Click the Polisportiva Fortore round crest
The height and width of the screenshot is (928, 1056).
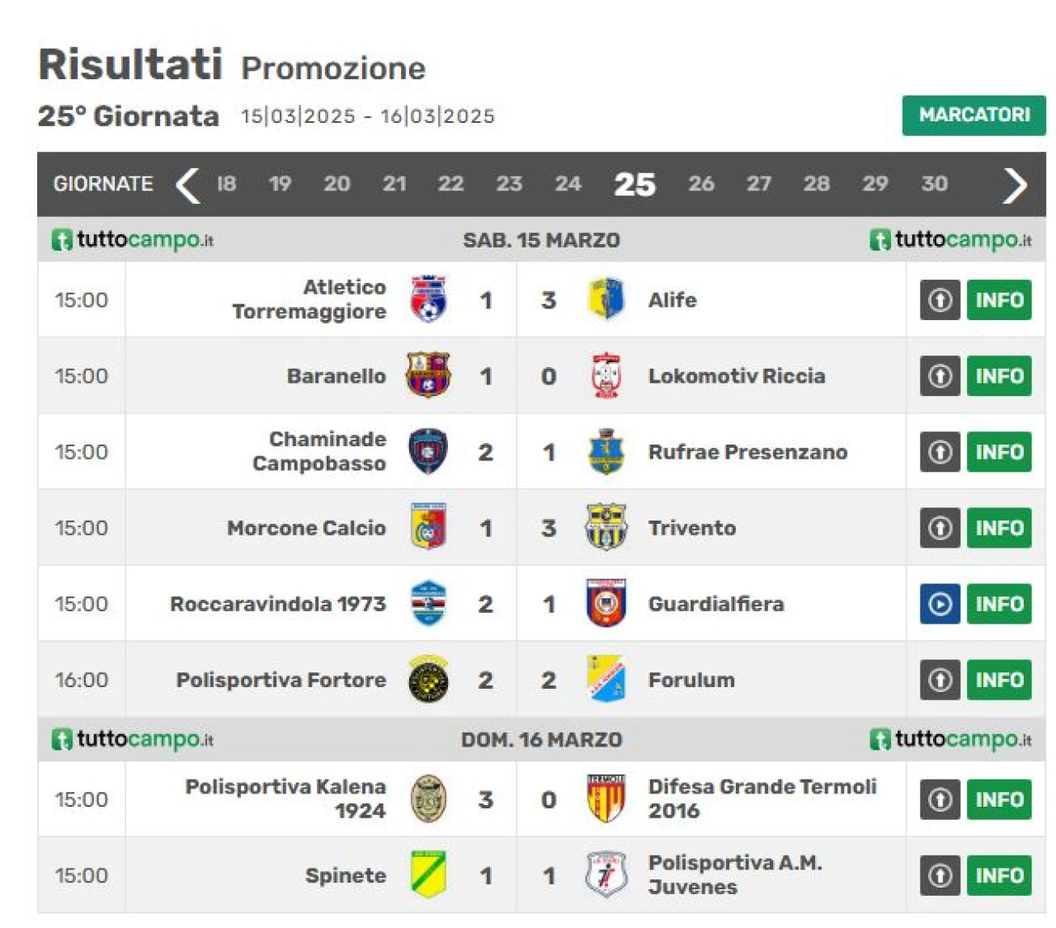428,680
